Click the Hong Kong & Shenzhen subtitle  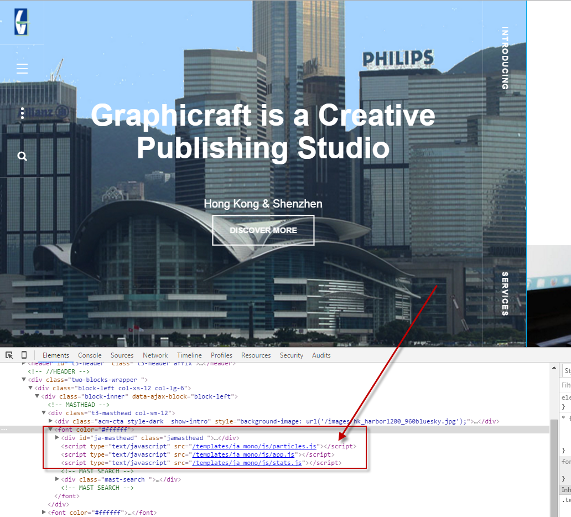(263, 204)
